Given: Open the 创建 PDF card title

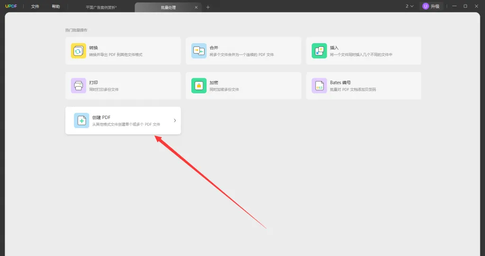Looking at the screenshot, I should coord(101,117).
